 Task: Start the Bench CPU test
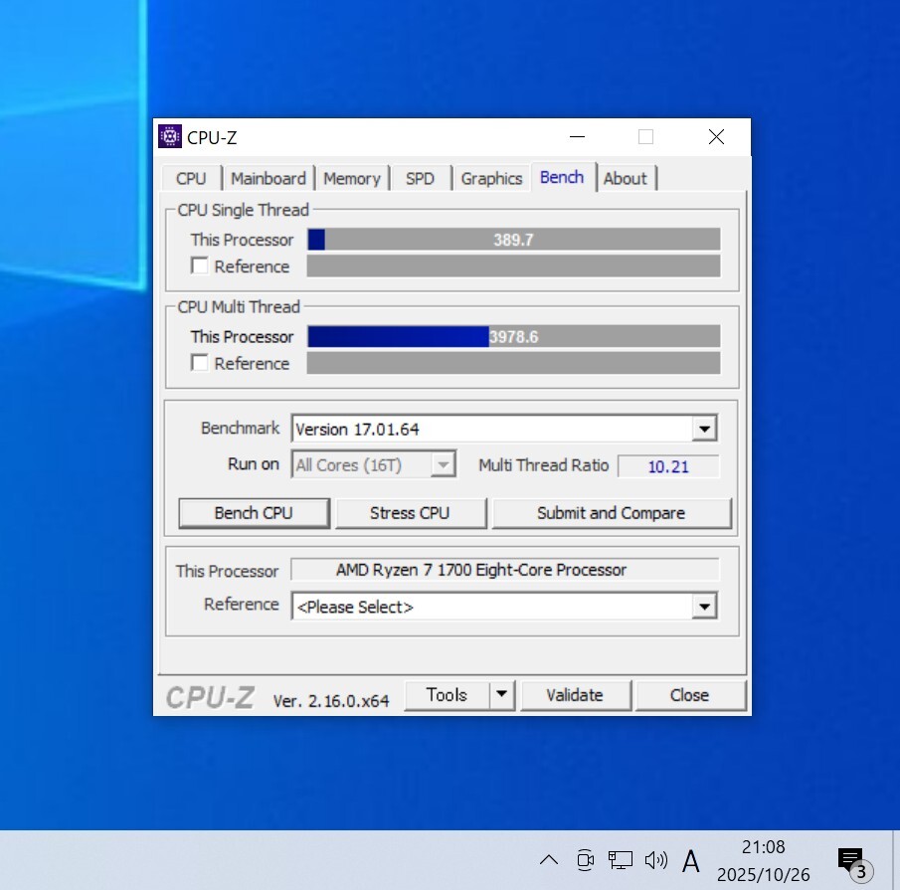pyautogui.click(x=254, y=513)
